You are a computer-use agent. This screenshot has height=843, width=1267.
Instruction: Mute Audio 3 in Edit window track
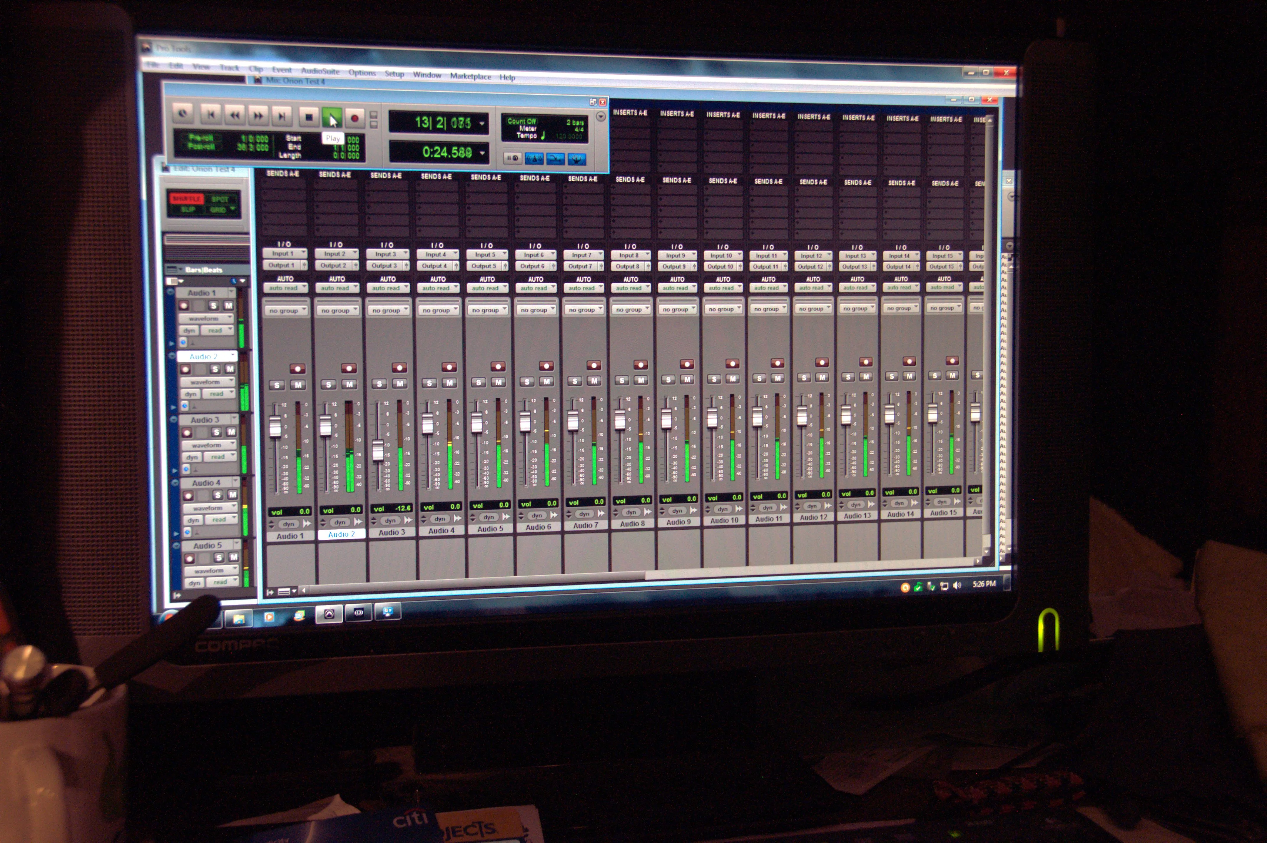(231, 432)
